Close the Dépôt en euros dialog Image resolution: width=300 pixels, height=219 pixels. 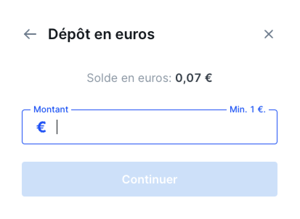pyautogui.click(x=269, y=34)
